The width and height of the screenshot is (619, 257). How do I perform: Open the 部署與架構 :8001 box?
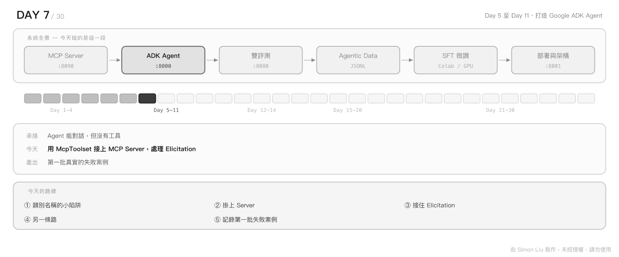(x=553, y=60)
